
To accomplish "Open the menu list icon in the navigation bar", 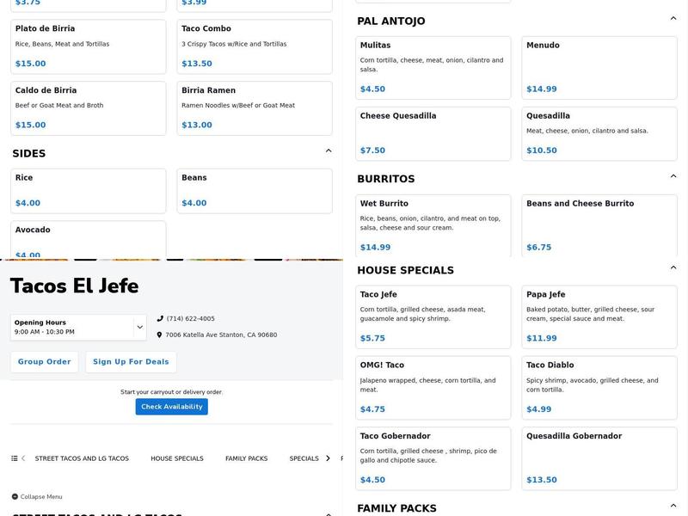I will click(x=13, y=458).
